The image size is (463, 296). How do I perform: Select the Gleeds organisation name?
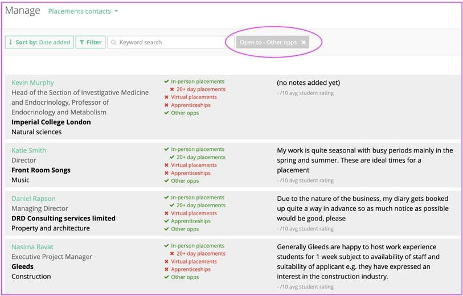[22, 266]
